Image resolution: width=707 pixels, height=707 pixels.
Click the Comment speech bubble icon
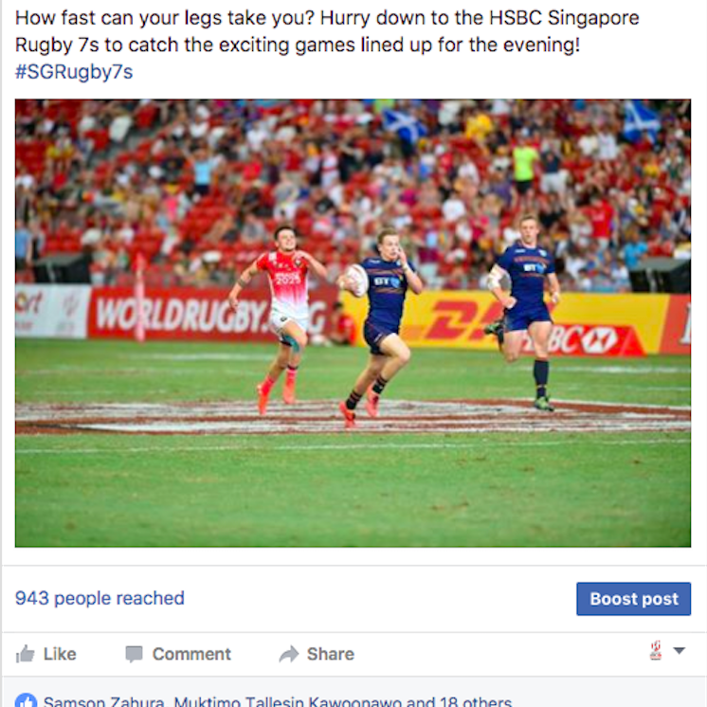click(134, 654)
